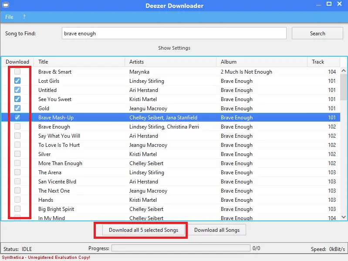Select the title 'Untitled'
The image size is (348, 261).
click(47, 90)
